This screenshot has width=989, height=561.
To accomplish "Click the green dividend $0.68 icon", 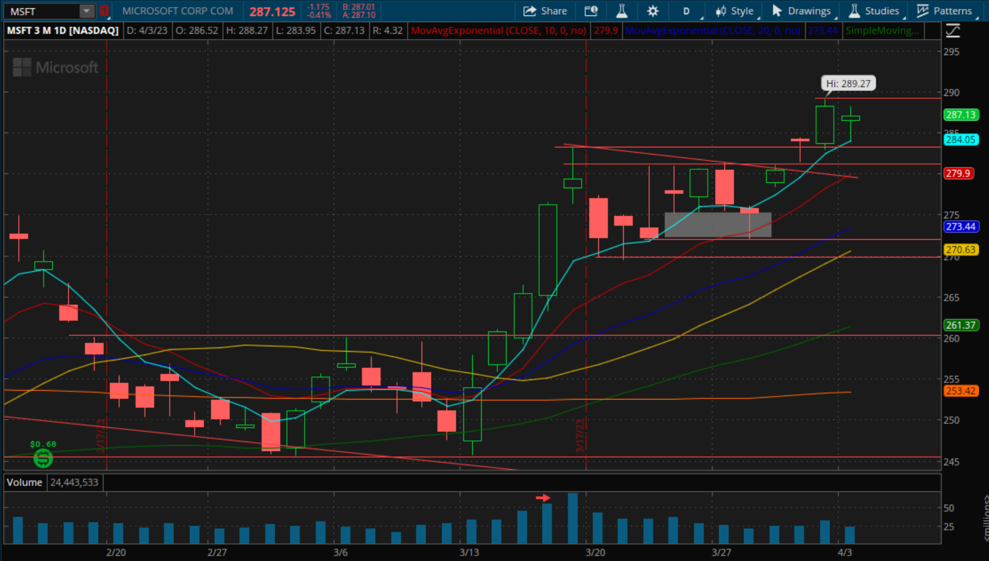I will click(x=43, y=457).
